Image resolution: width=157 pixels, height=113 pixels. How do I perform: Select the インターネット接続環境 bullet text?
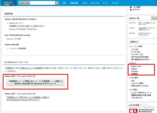pos(18,49)
